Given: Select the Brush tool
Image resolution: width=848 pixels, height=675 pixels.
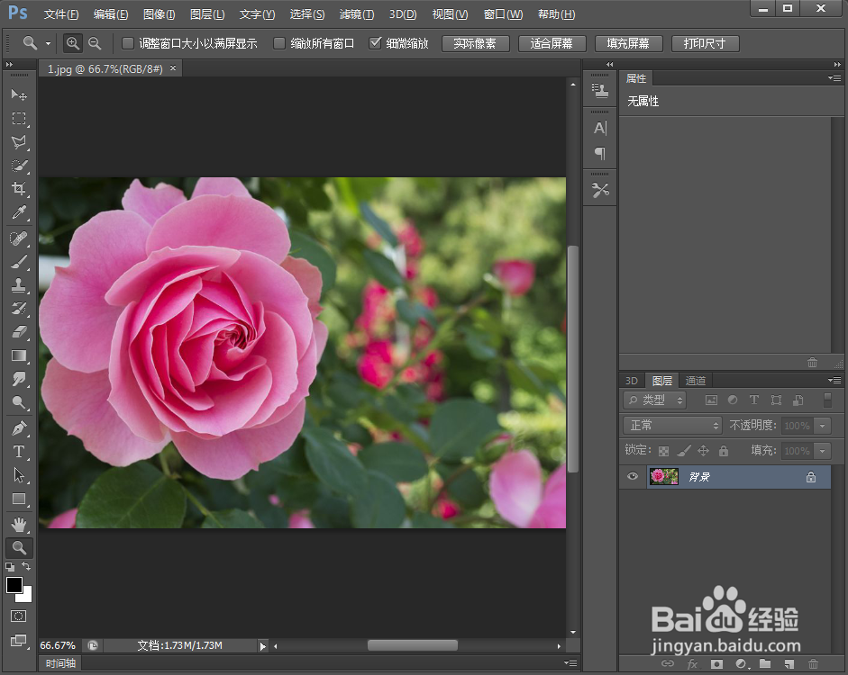Looking at the screenshot, I should coord(19,262).
